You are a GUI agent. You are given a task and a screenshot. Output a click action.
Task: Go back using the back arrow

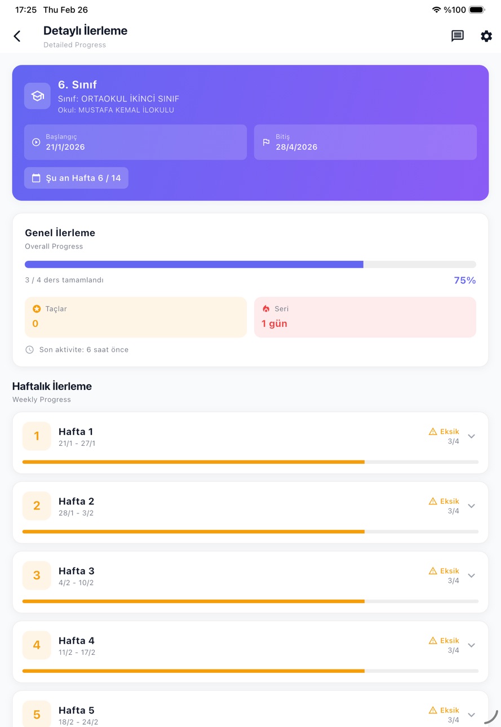[17, 37]
